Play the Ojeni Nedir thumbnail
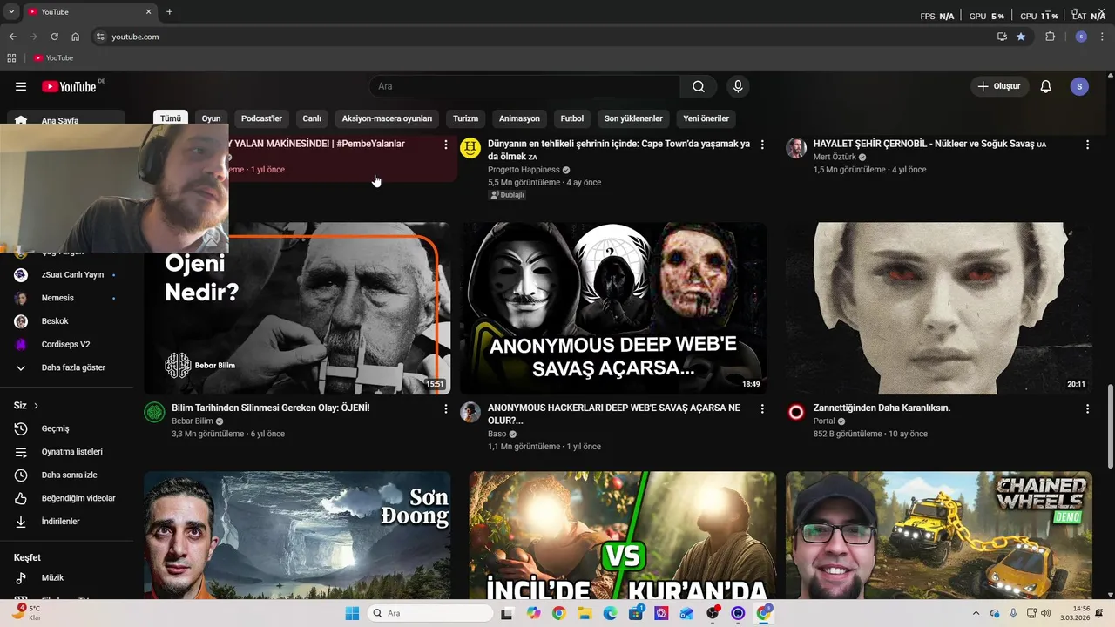Screen dimensions: 1115x627 (297, 308)
